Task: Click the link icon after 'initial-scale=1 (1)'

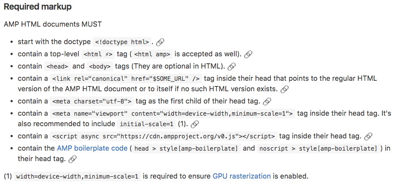Action: click(195, 124)
